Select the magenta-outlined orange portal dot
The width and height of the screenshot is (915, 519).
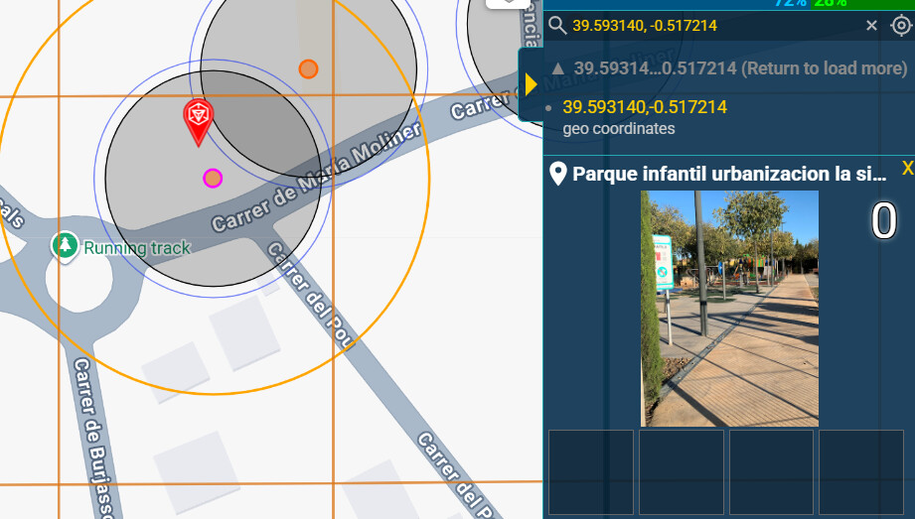pyautogui.click(x=213, y=178)
